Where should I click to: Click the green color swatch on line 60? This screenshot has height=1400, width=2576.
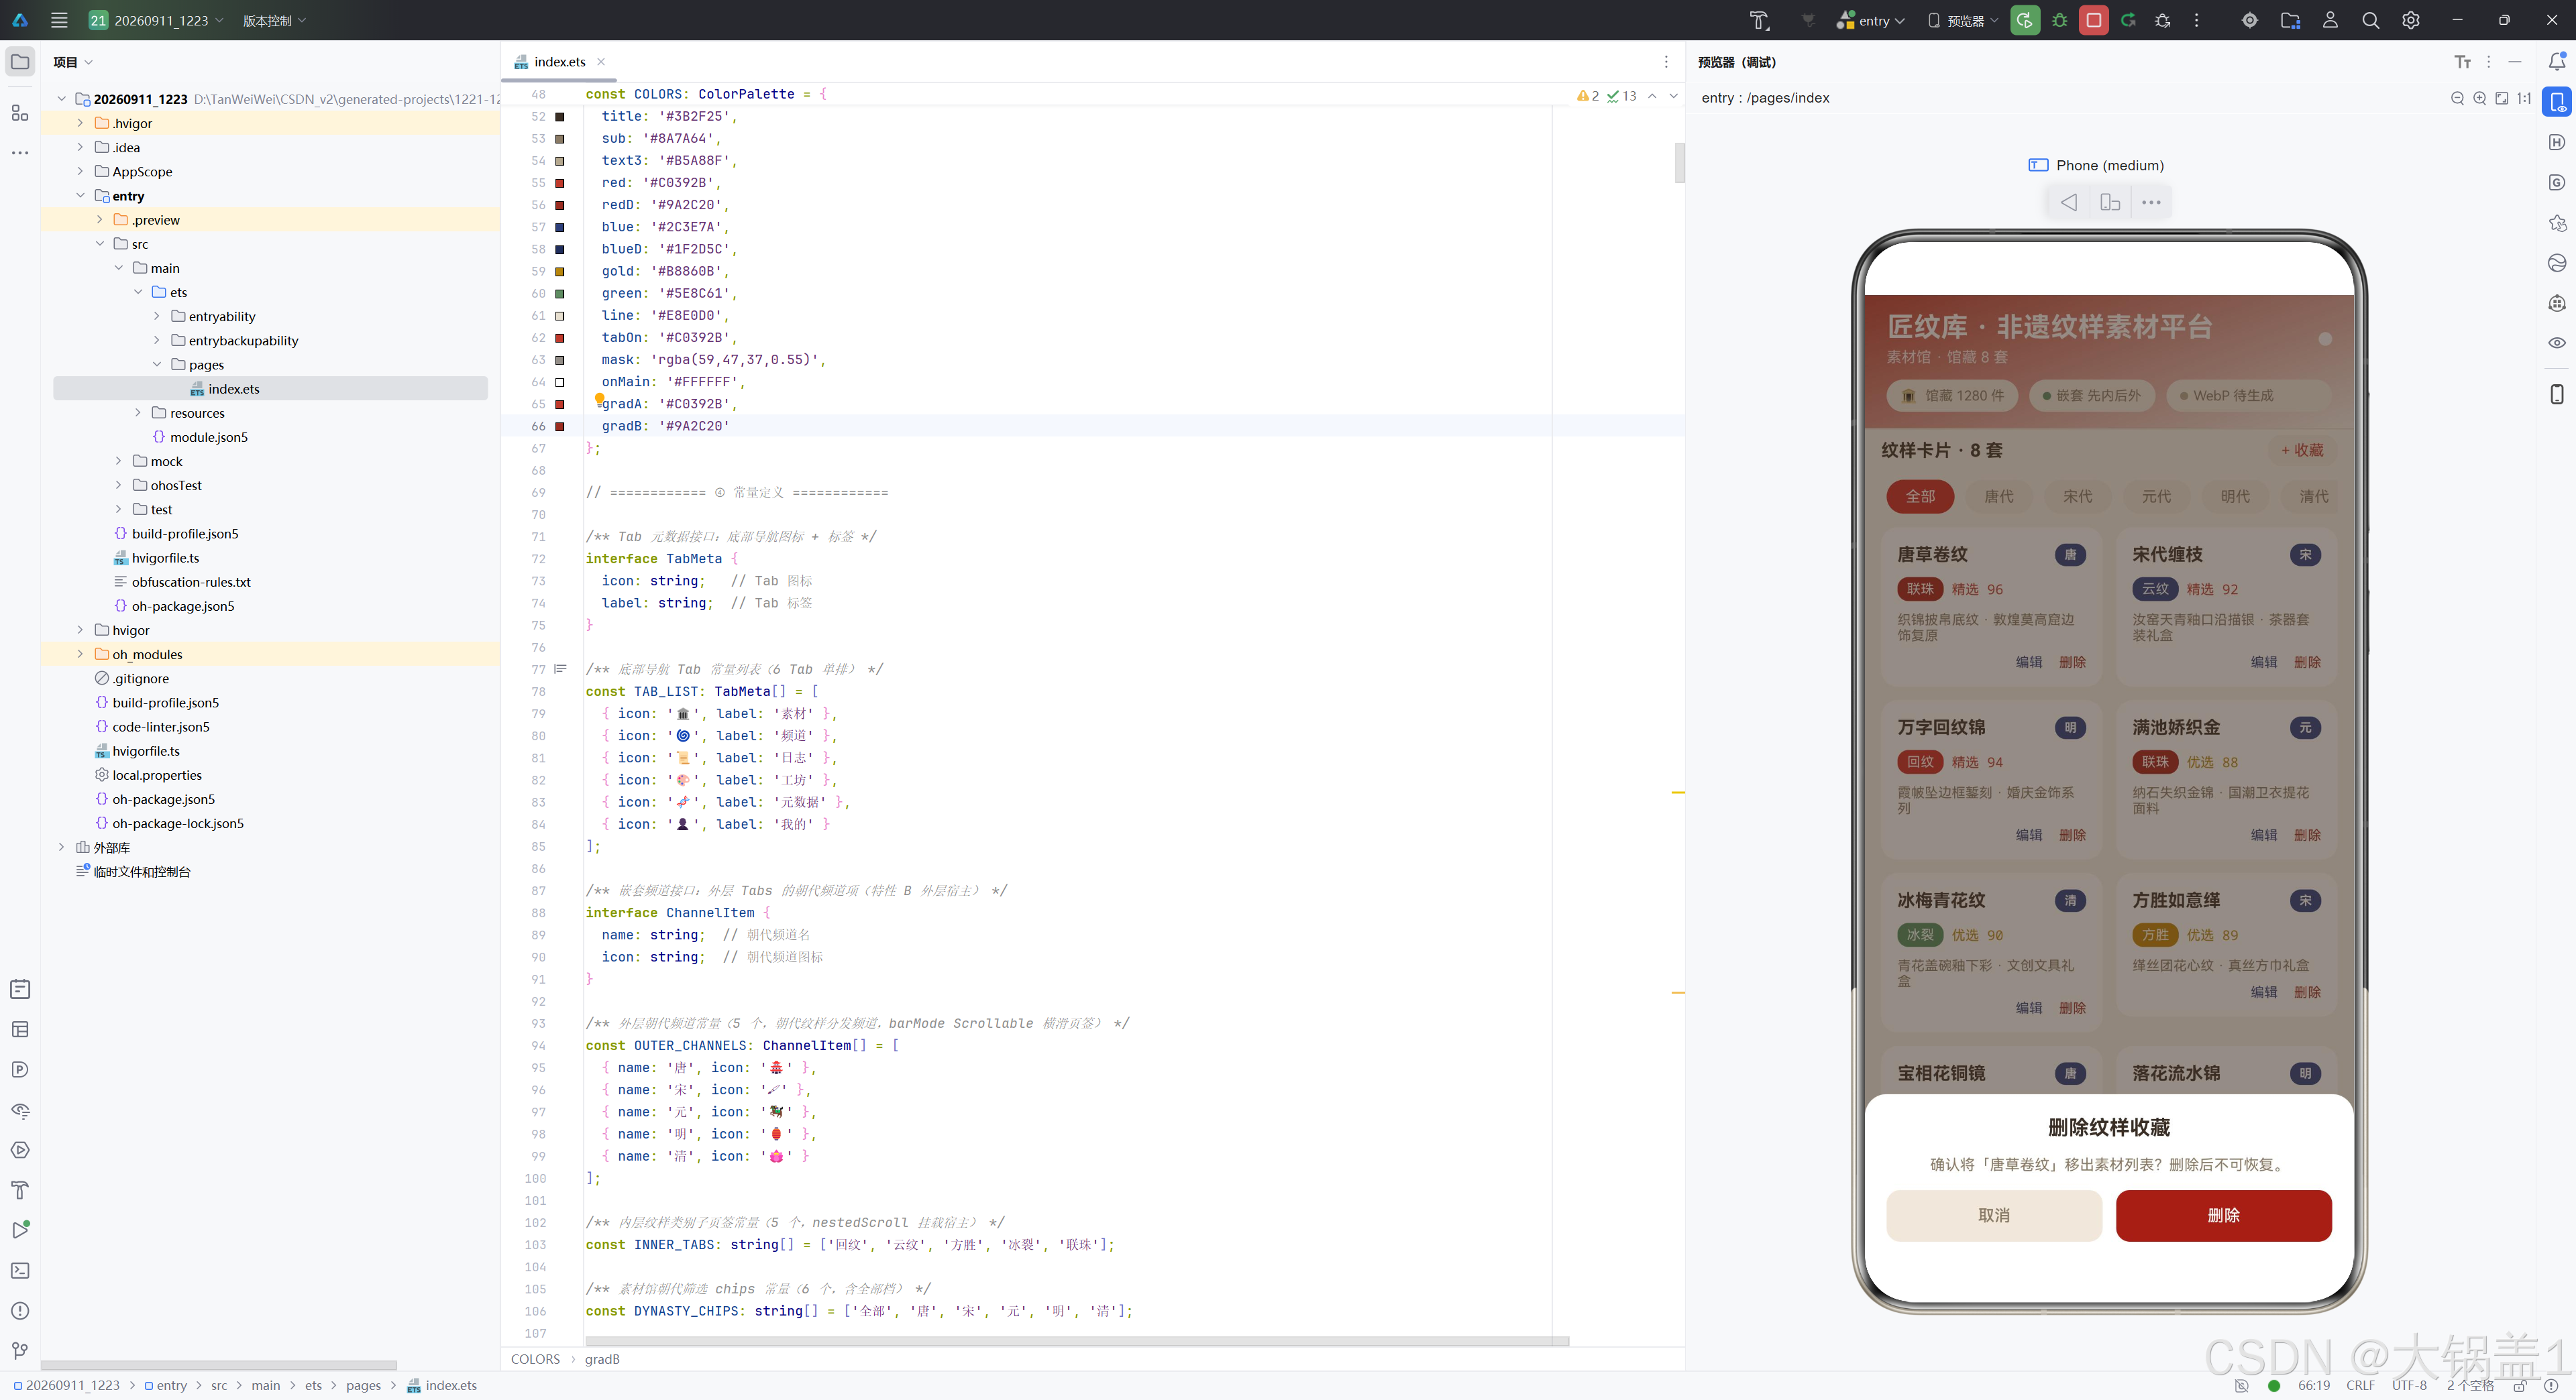560,294
